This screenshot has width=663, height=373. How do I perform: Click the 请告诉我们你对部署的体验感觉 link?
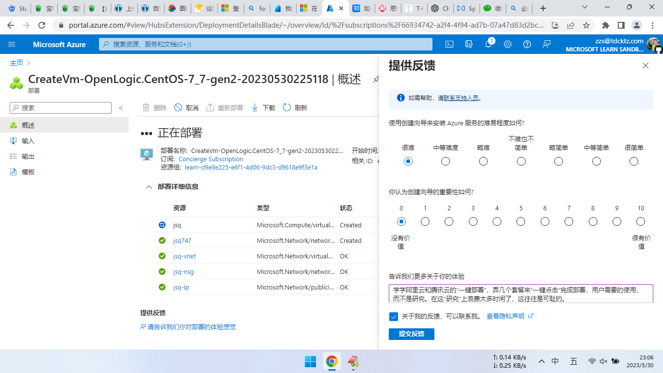[x=188, y=327]
